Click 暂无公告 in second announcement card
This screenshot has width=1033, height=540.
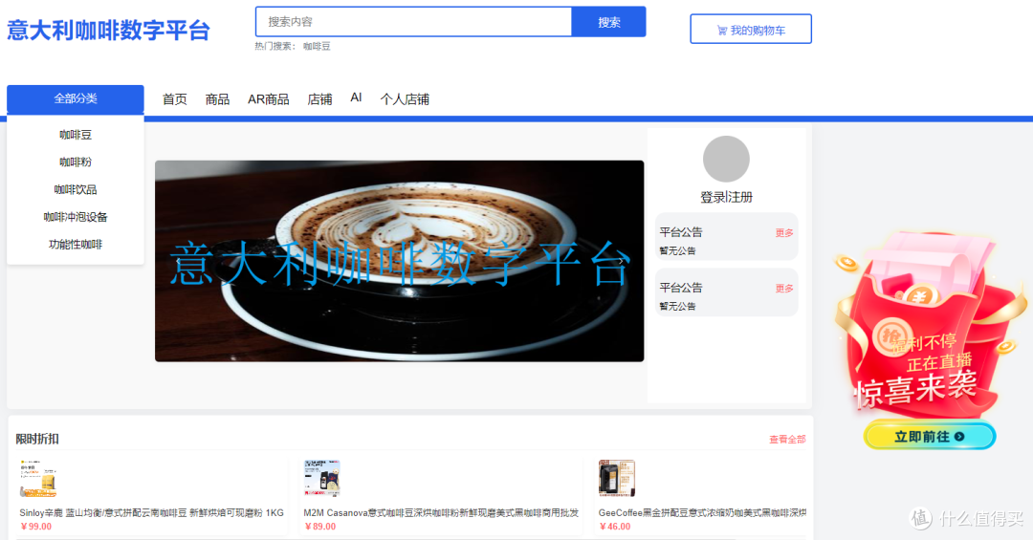[x=677, y=306]
